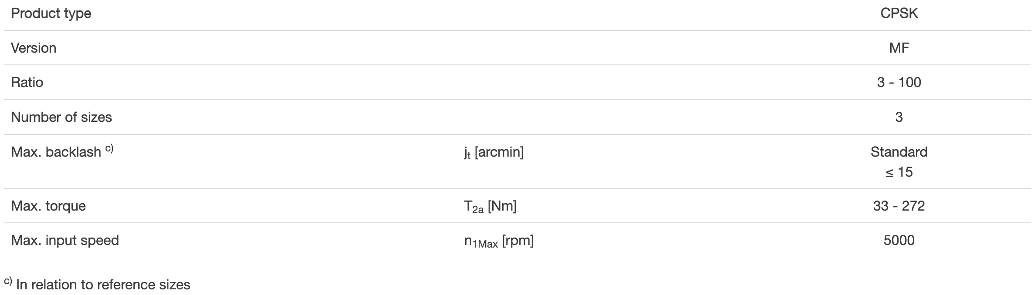Screen dimensions: 1035x295
Task: Click the Max. torque label
Action: click(48, 205)
